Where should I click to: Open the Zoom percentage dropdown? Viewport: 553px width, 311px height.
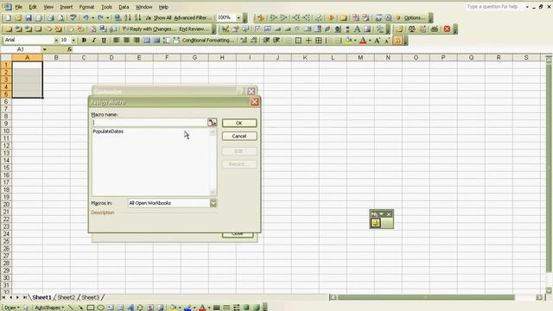click(x=238, y=17)
